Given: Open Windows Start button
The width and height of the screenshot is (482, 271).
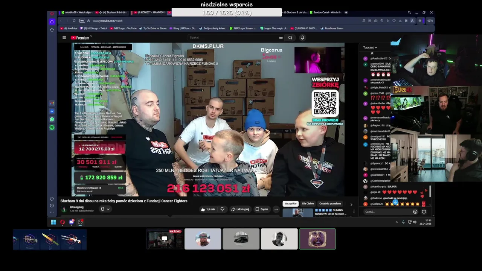Looking at the screenshot, I should pyautogui.click(x=53, y=222).
